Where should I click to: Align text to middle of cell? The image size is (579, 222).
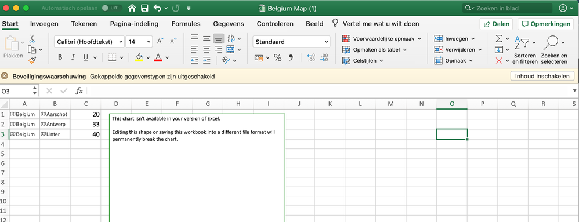[207, 38]
